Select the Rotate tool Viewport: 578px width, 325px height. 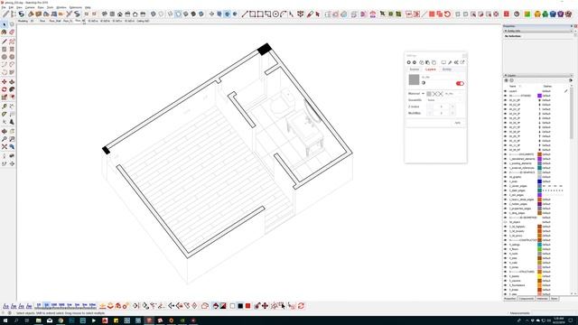(x=4, y=89)
